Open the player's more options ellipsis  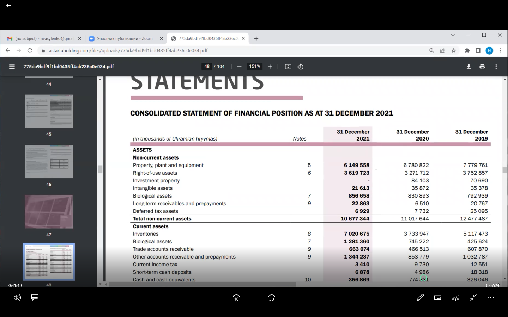coord(490,298)
